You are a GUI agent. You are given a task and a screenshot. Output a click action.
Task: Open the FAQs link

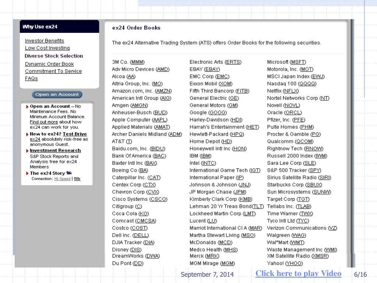(31, 78)
